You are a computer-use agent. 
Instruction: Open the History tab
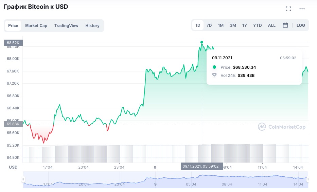(x=92, y=26)
